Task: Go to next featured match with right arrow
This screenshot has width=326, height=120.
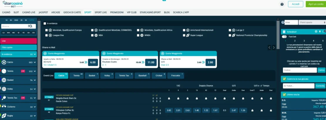Action: (274, 48)
